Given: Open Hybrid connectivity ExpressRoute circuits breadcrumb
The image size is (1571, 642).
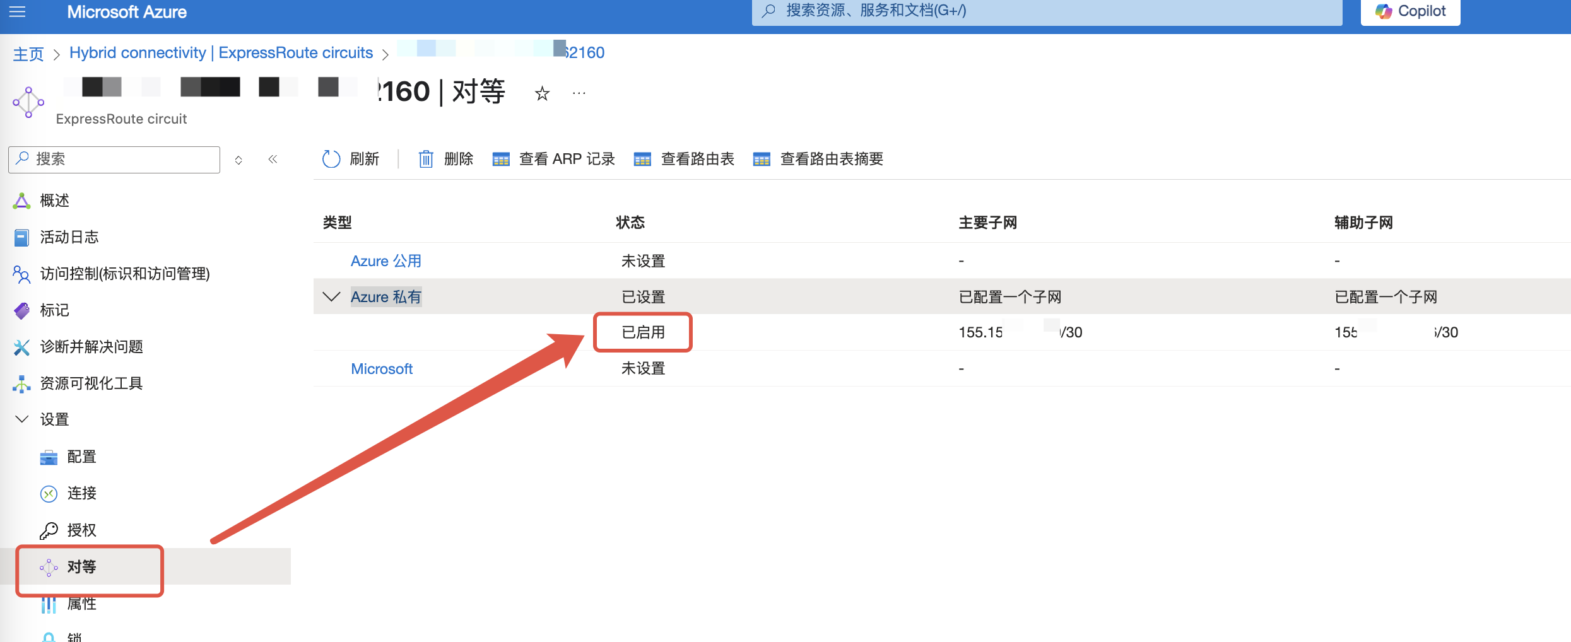Looking at the screenshot, I should point(221,53).
